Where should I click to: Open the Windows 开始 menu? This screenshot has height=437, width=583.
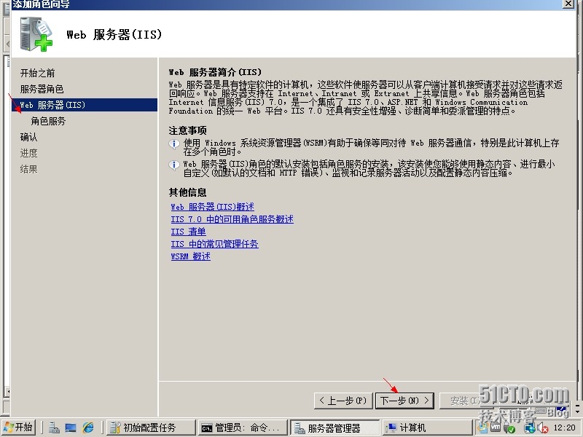(19, 428)
